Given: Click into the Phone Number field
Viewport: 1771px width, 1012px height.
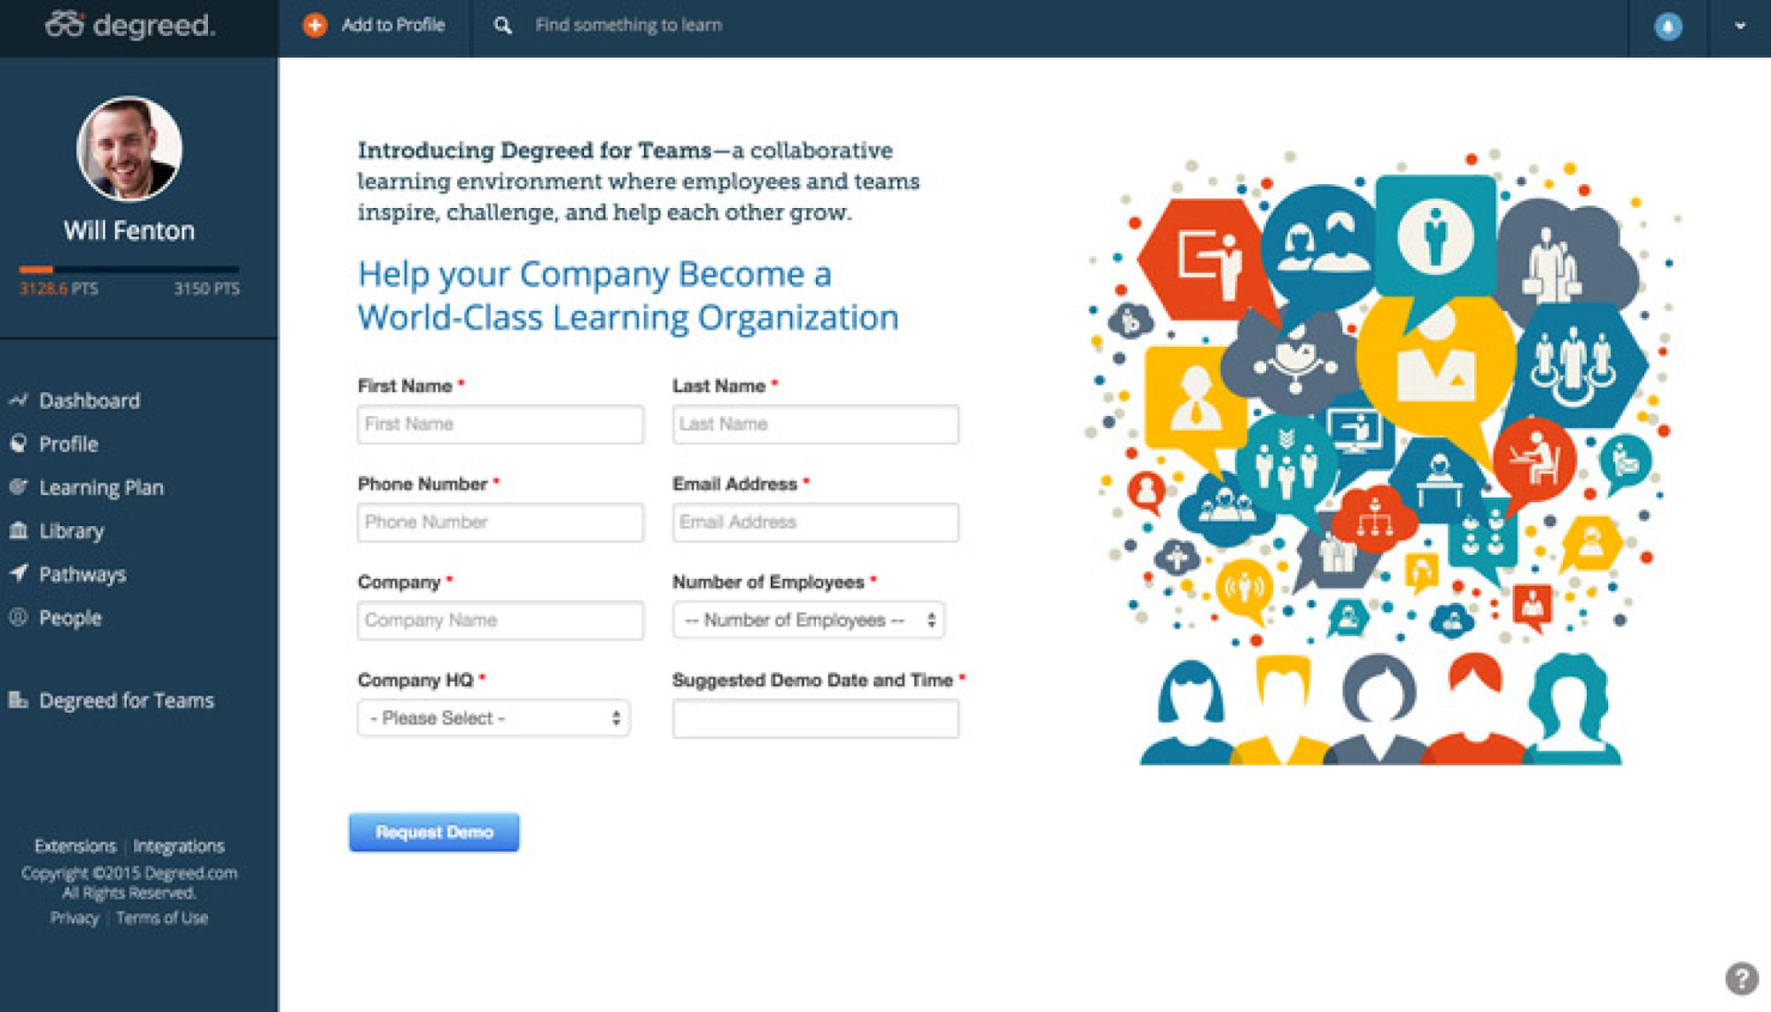Looking at the screenshot, I should coord(501,522).
